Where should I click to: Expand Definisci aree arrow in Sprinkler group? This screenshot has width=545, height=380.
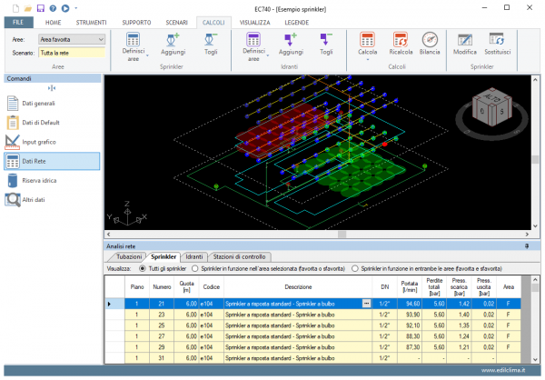pos(147,56)
